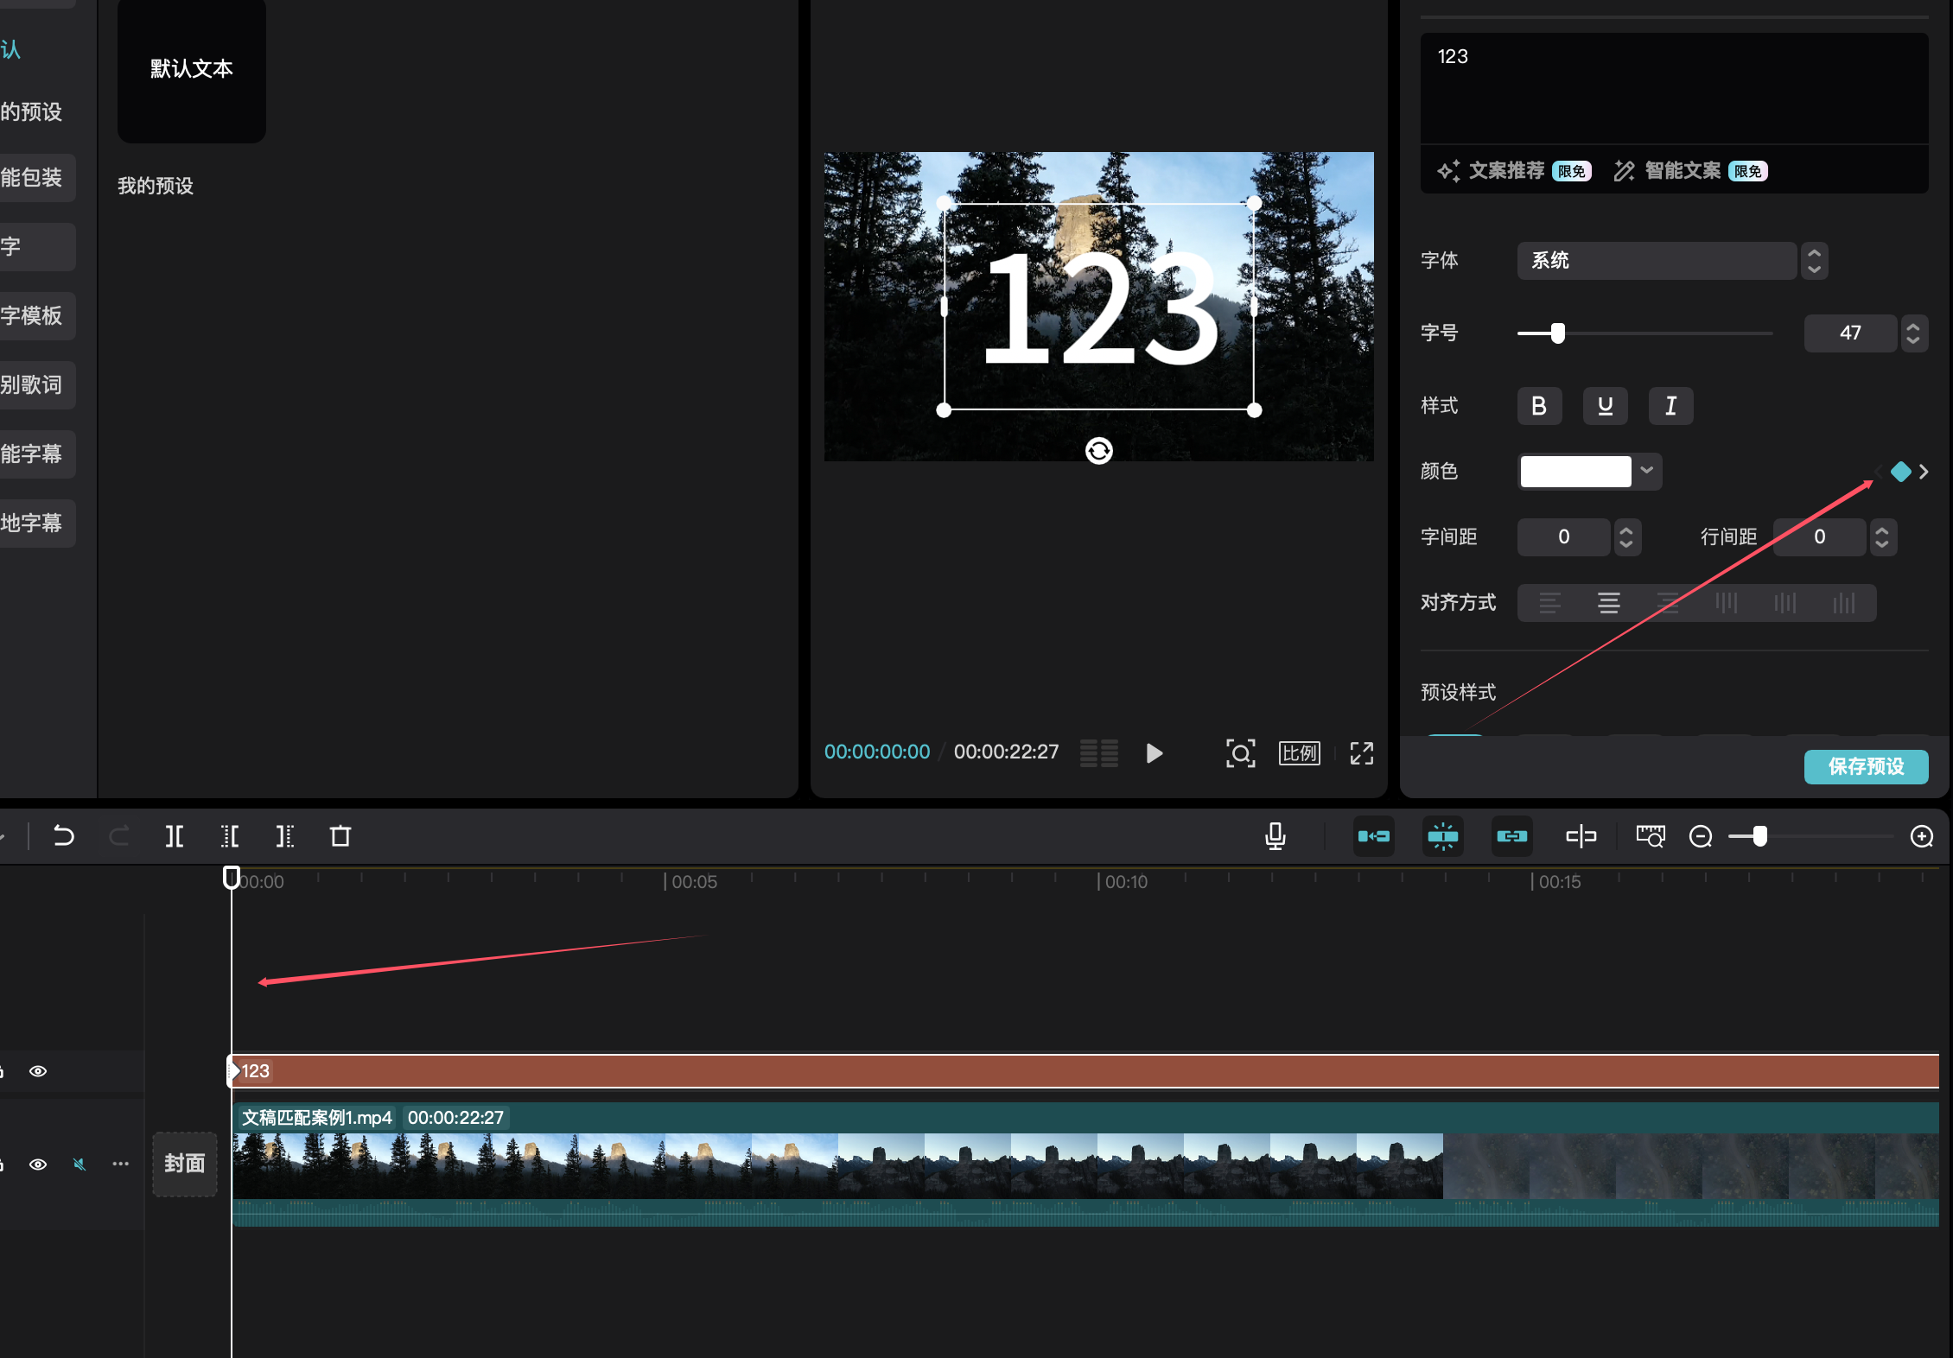
Task: Select right horizontal text alignment
Action: [x=1668, y=603]
